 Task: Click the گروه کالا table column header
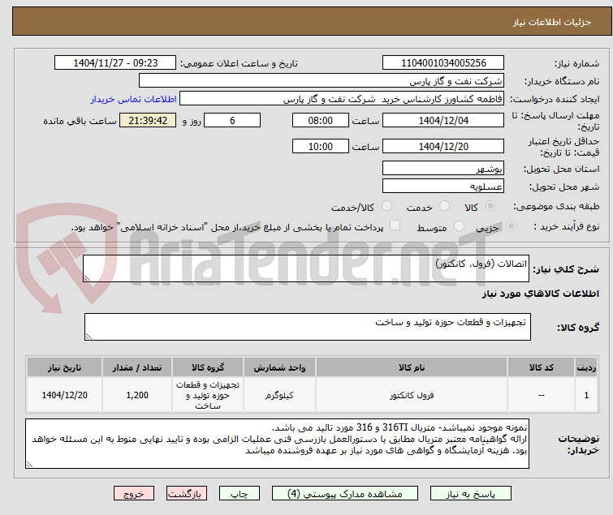tap(208, 368)
